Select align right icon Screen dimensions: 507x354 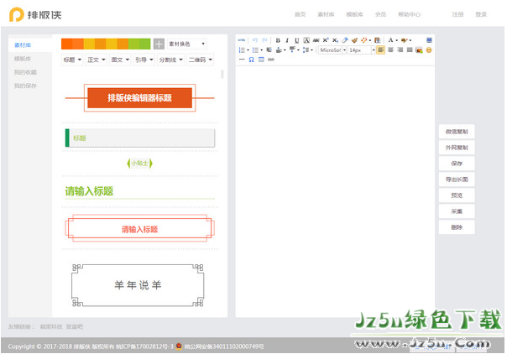coord(400,49)
